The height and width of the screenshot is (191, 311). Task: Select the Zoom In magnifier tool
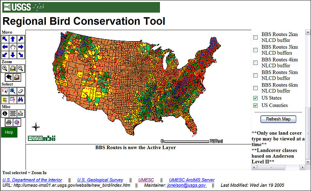[5, 69]
